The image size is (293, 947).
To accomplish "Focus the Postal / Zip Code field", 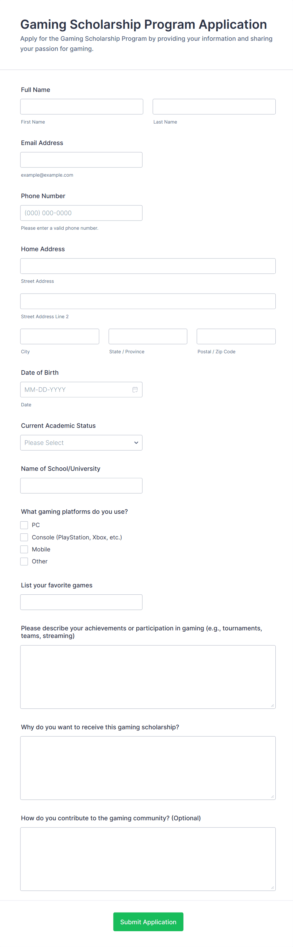I will tap(236, 337).
